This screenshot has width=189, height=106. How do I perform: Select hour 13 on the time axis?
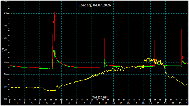click(106, 103)
